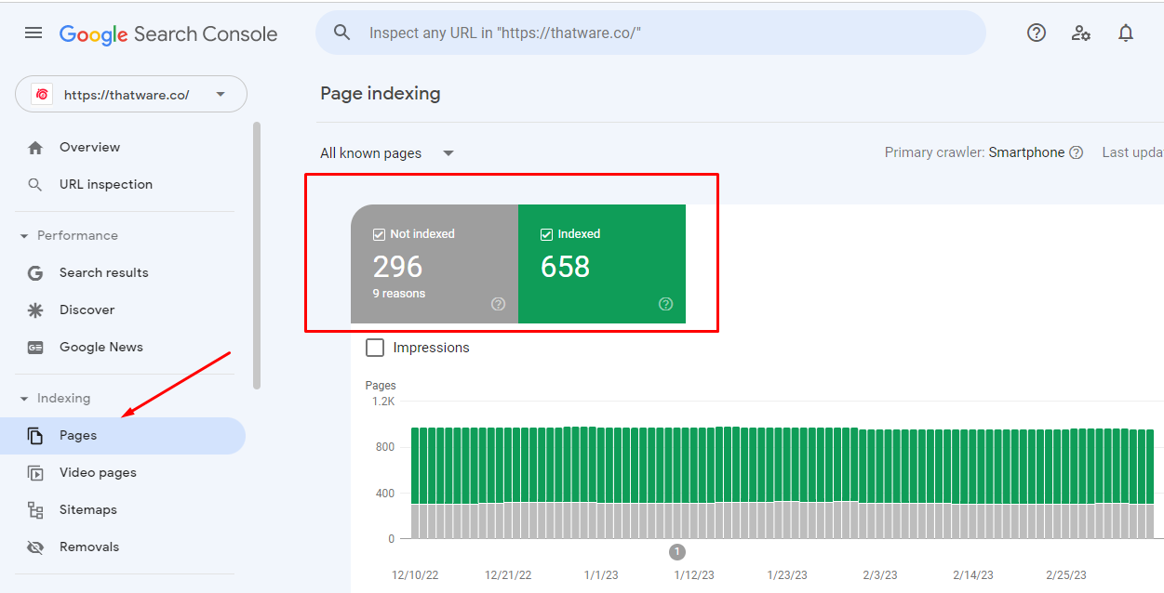Open the https://thatware.co/ property dropdown

point(131,94)
